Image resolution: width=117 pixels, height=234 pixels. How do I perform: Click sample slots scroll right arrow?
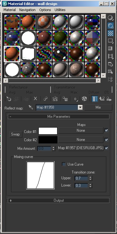point(98,81)
